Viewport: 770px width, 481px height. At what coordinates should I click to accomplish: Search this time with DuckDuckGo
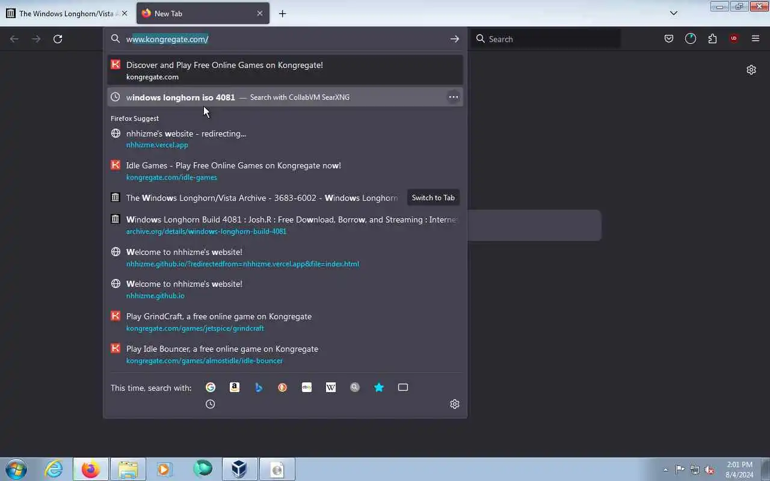[283, 387]
